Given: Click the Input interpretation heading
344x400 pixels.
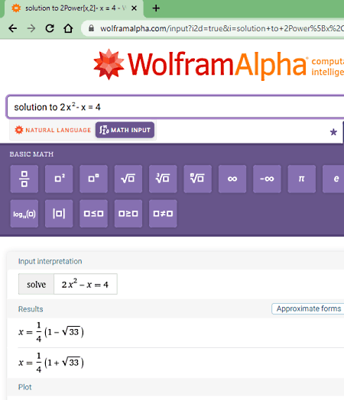Looking at the screenshot, I should (50, 261).
